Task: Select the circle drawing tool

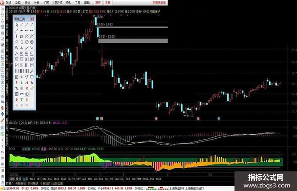Action: (27, 42)
